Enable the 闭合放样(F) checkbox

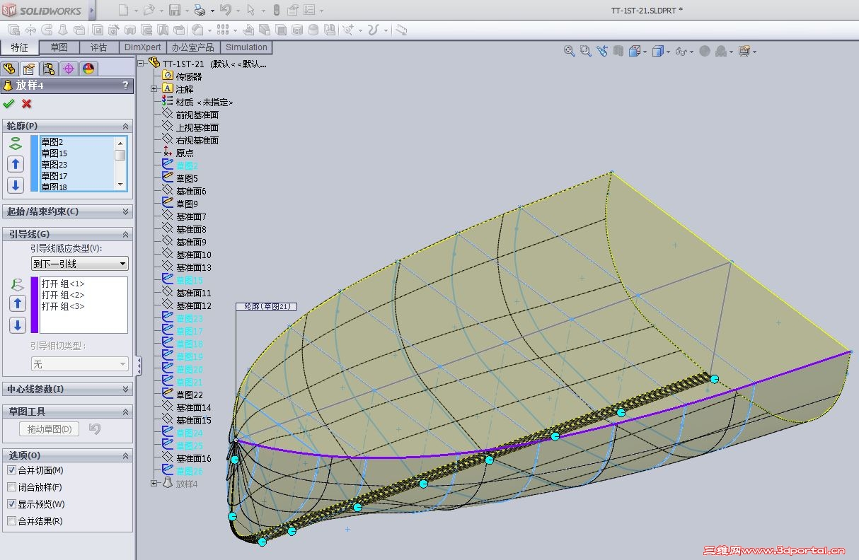coord(11,487)
